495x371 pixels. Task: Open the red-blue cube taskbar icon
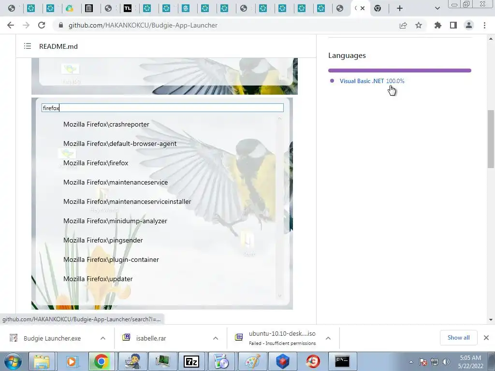pos(282,361)
